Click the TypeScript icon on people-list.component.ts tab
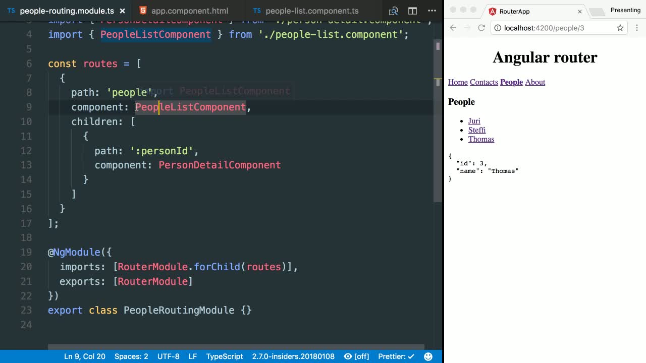The width and height of the screenshot is (646, 363). pos(256,10)
